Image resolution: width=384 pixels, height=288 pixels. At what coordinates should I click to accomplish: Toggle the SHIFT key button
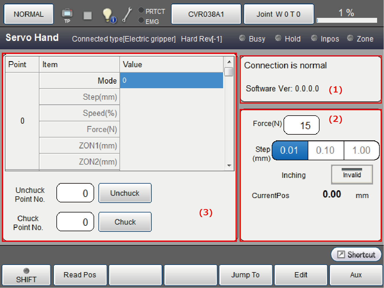coord(26,275)
